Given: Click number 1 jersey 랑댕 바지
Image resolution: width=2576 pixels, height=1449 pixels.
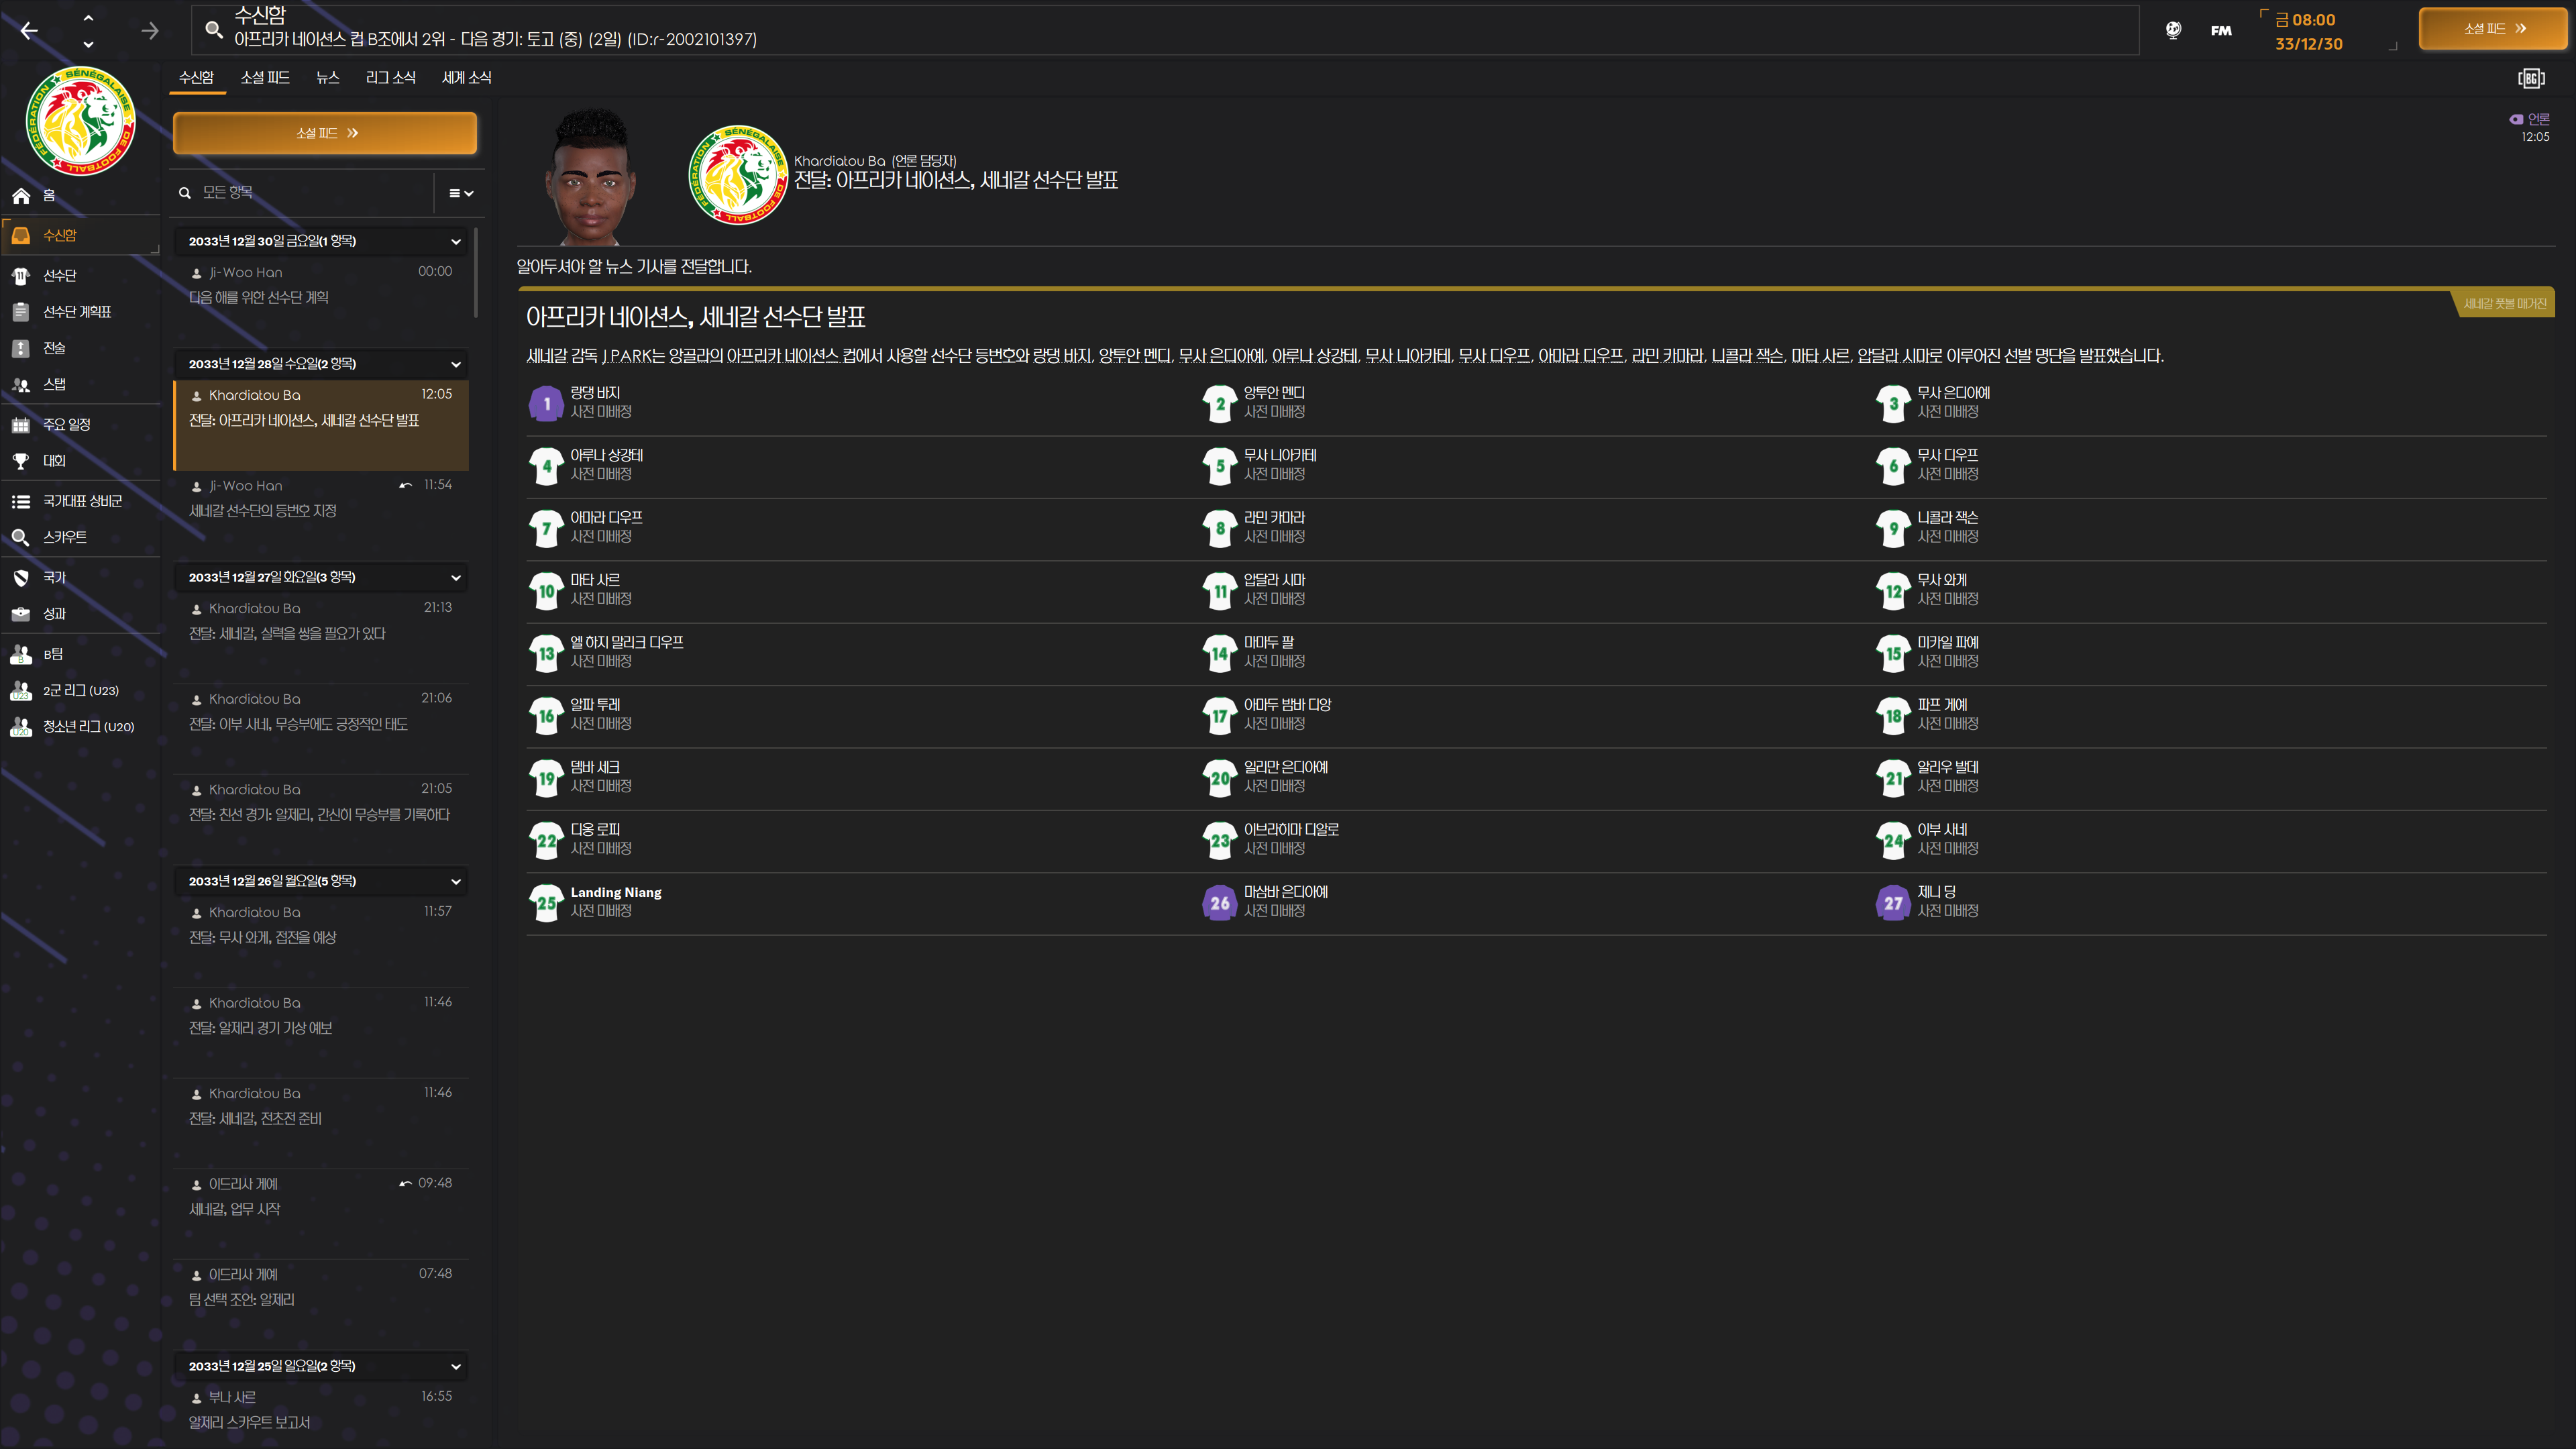Looking at the screenshot, I should click(546, 403).
